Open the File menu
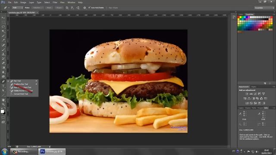 point(9,3)
